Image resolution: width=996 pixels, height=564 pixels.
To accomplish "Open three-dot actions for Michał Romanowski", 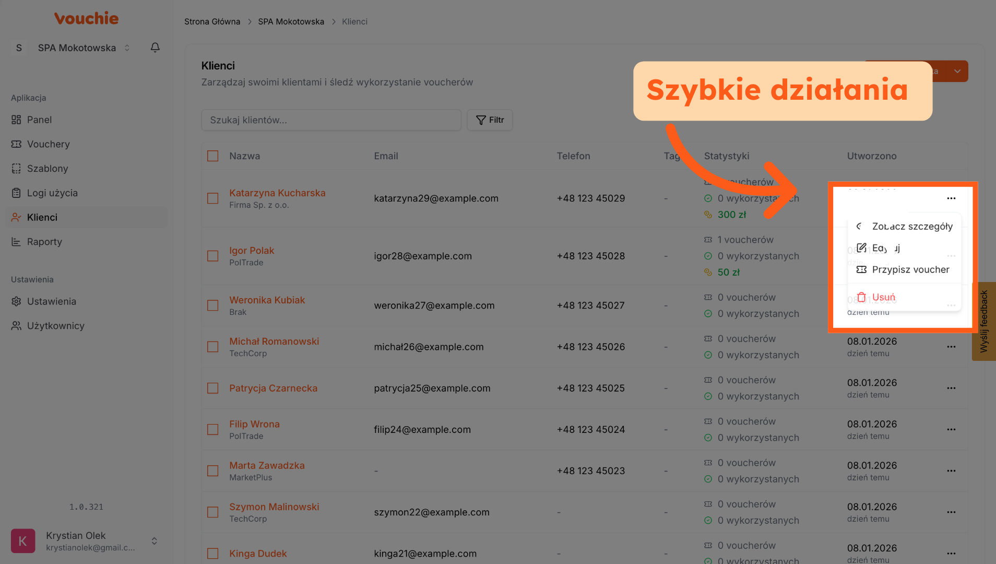I will (x=951, y=347).
